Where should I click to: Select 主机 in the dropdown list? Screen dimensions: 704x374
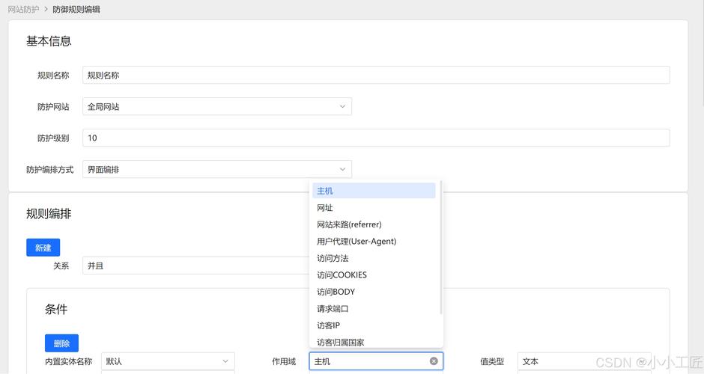[374, 191]
